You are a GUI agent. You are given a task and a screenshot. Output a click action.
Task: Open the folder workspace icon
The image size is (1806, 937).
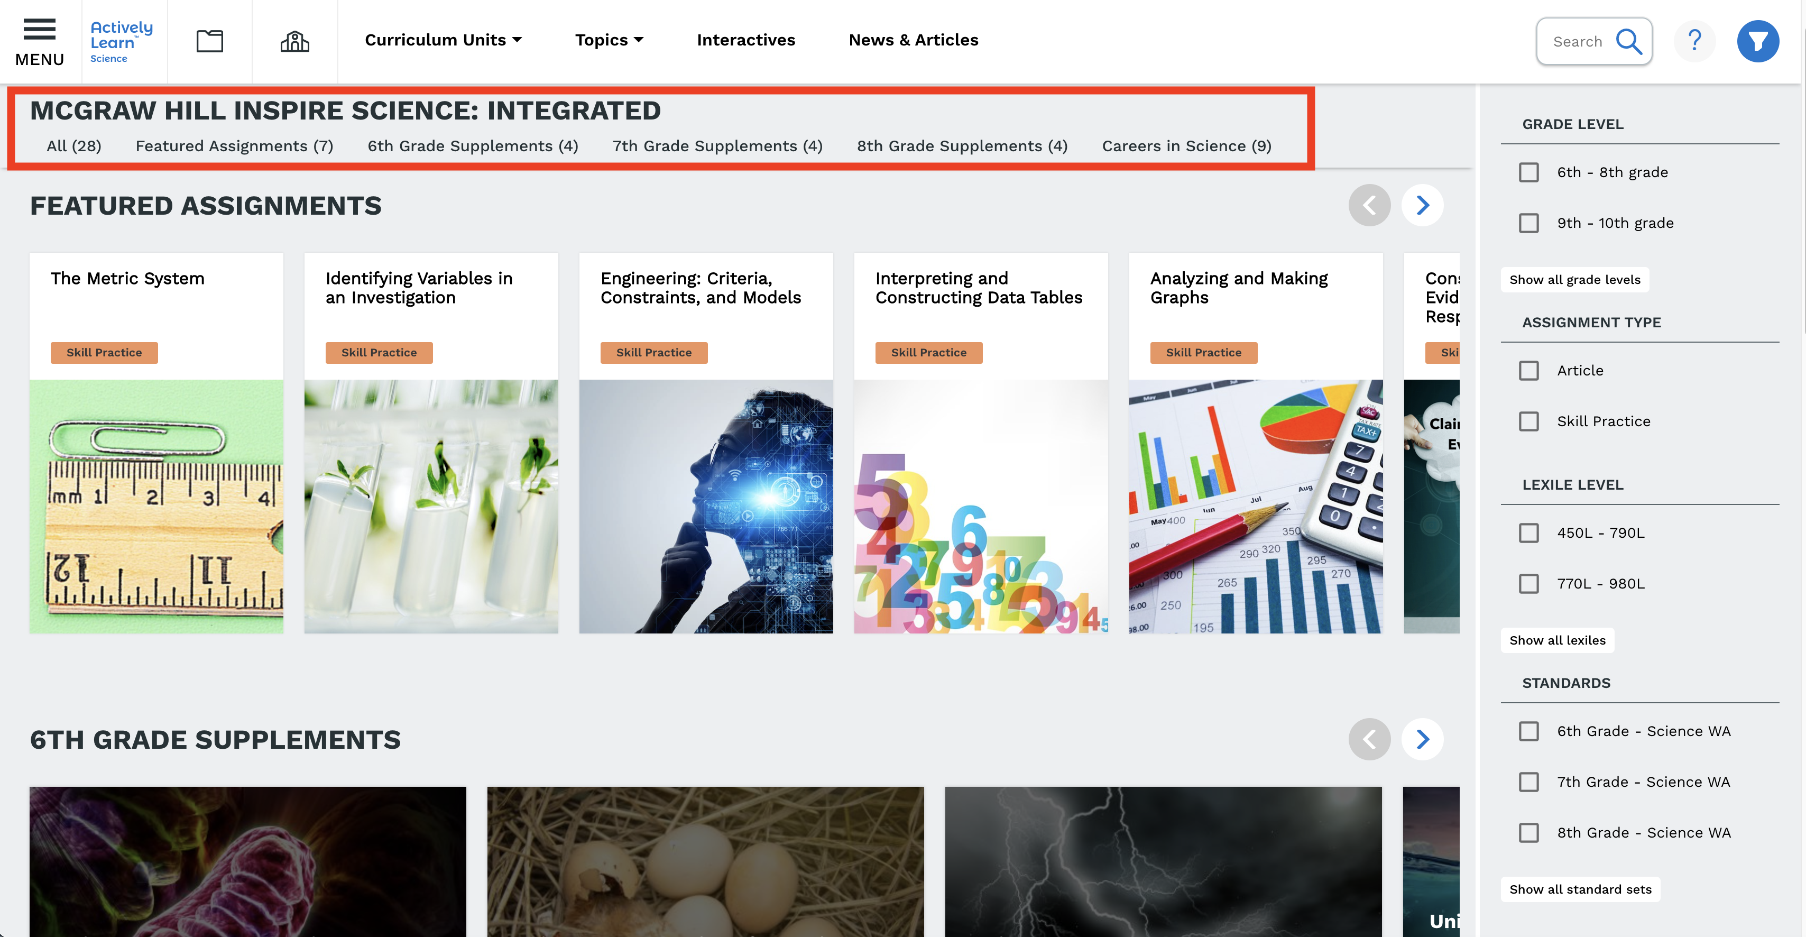209,41
